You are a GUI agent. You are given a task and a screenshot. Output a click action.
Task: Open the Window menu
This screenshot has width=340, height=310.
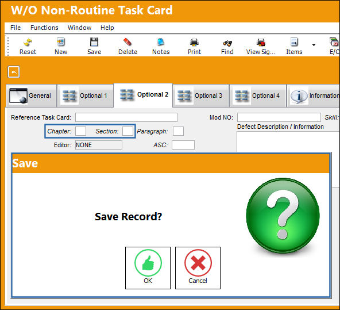79,28
